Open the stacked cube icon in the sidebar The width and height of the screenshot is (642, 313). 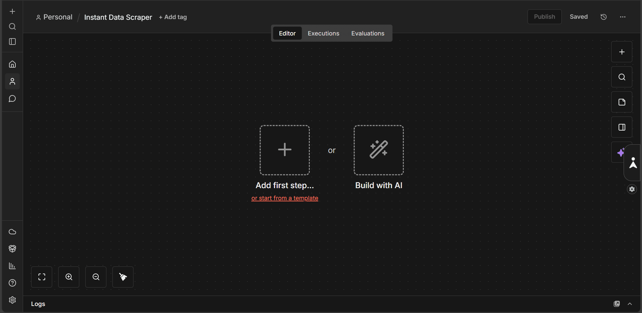tap(12, 249)
